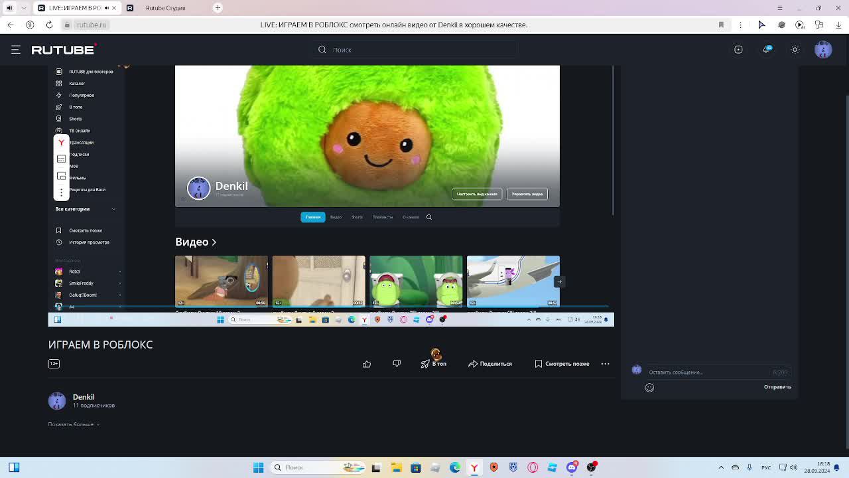
Task: Open the Denkil channel avatar below the title
Action: (57, 401)
